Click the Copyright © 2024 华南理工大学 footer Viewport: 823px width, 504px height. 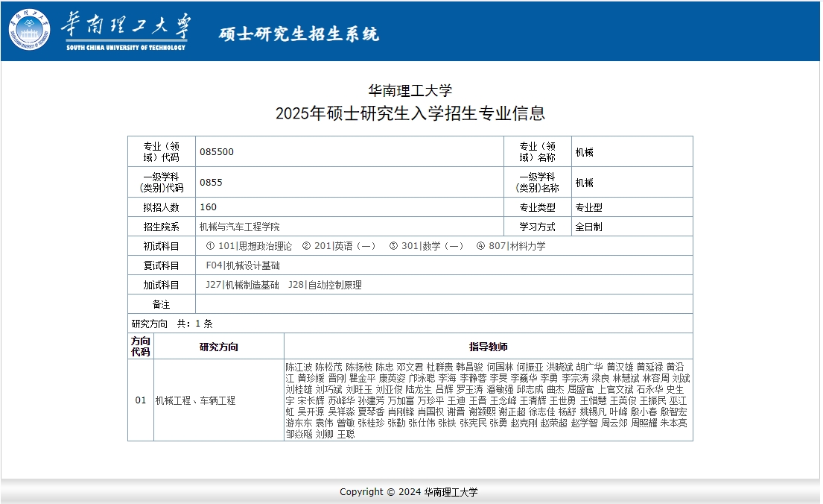coord(409,492)
